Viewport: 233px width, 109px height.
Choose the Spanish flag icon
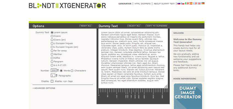[x=191, y=4]
